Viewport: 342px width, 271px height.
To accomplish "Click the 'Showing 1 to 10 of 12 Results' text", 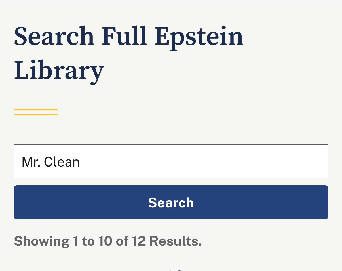I will [108, 241].
